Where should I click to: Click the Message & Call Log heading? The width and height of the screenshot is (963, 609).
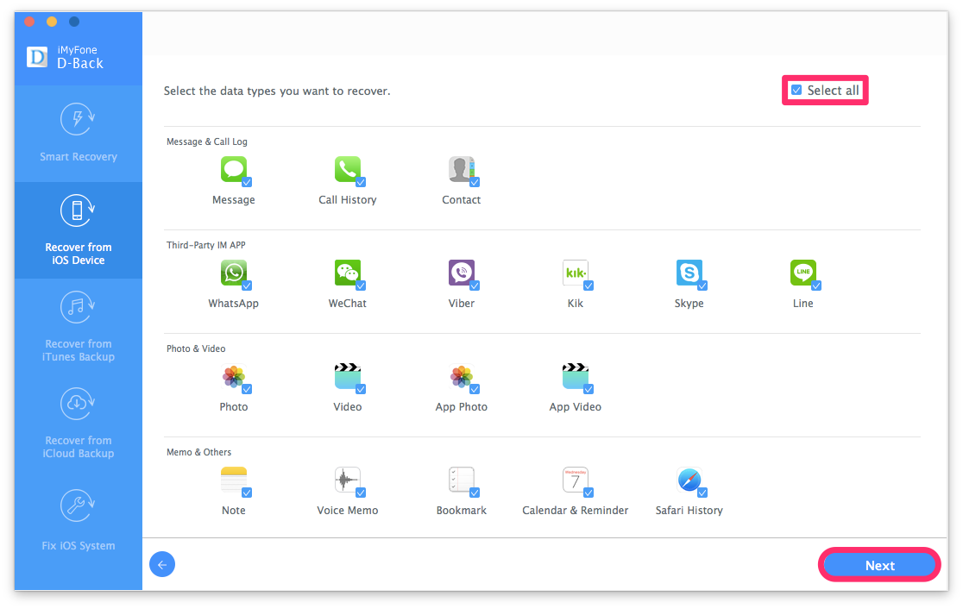tap(207, 141)
